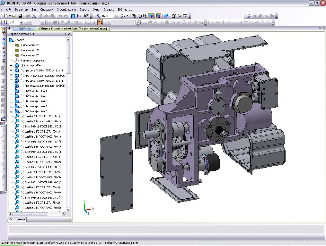This screenshot has height=246, width=326.
Task: Open the view orientation dropdown arrow
Action: tap(127, 16)
